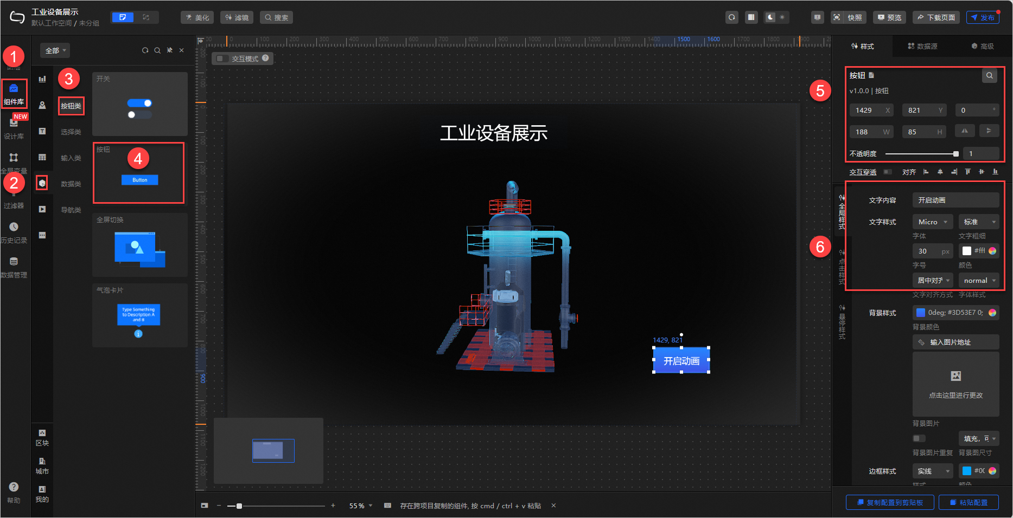The image size is (1013, 518).
Task: Toggle the 背景图片重复 switch
Action: (919, 438)
